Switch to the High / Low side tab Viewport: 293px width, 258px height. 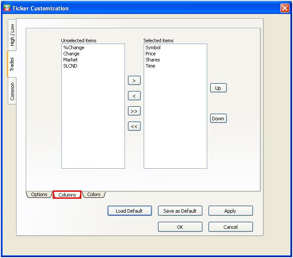pyautogui.click(x=12, y=35)
